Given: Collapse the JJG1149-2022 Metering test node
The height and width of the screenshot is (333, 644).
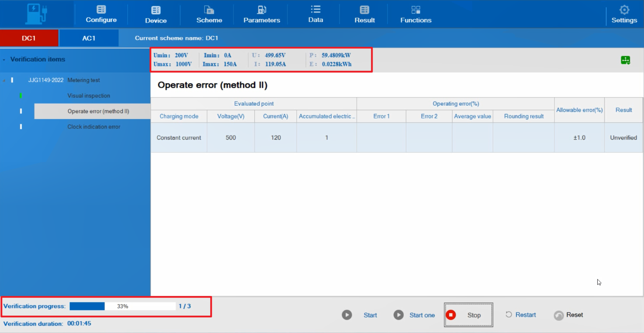Looking at the screenshot, I should pos(4,80).
